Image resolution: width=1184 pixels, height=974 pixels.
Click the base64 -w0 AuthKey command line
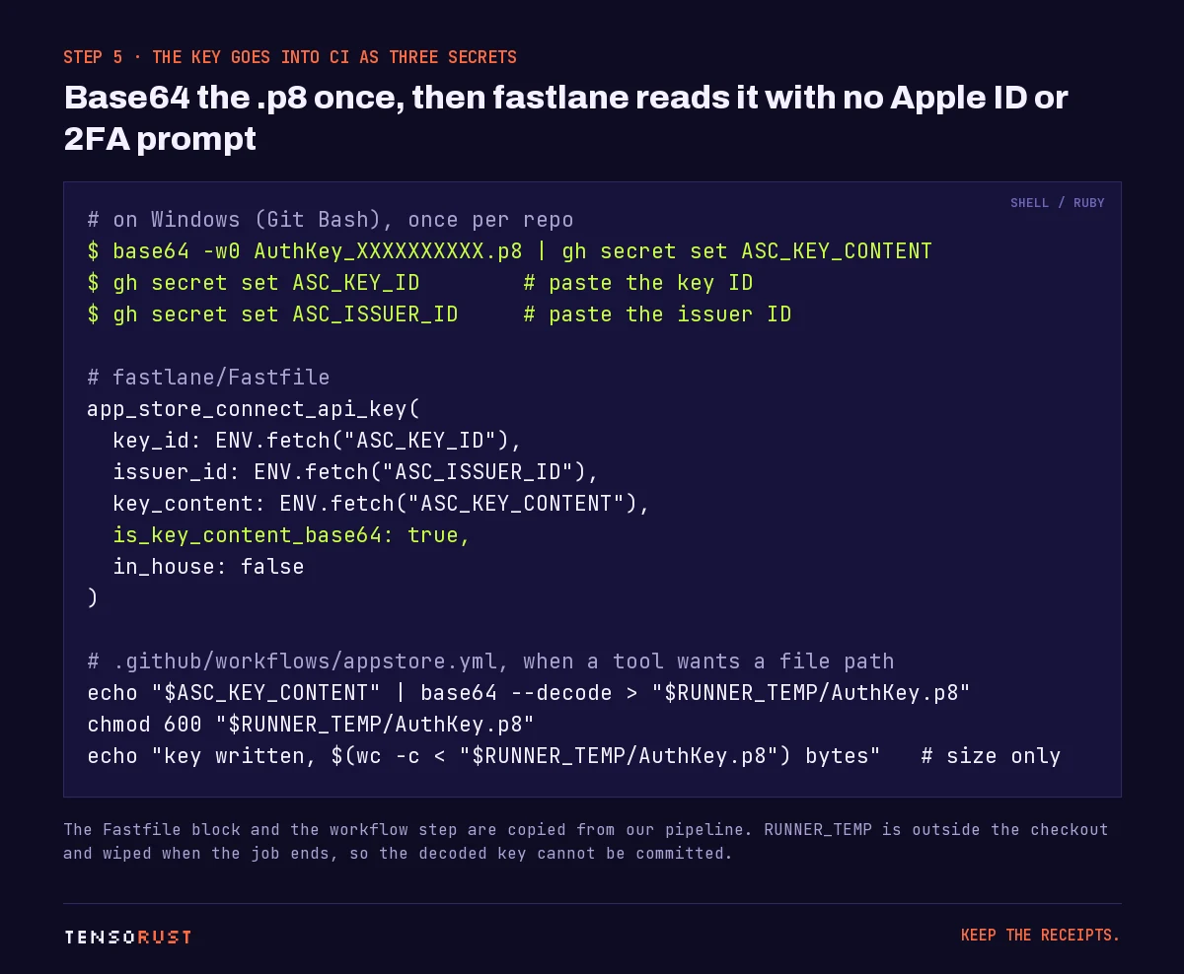509,251
